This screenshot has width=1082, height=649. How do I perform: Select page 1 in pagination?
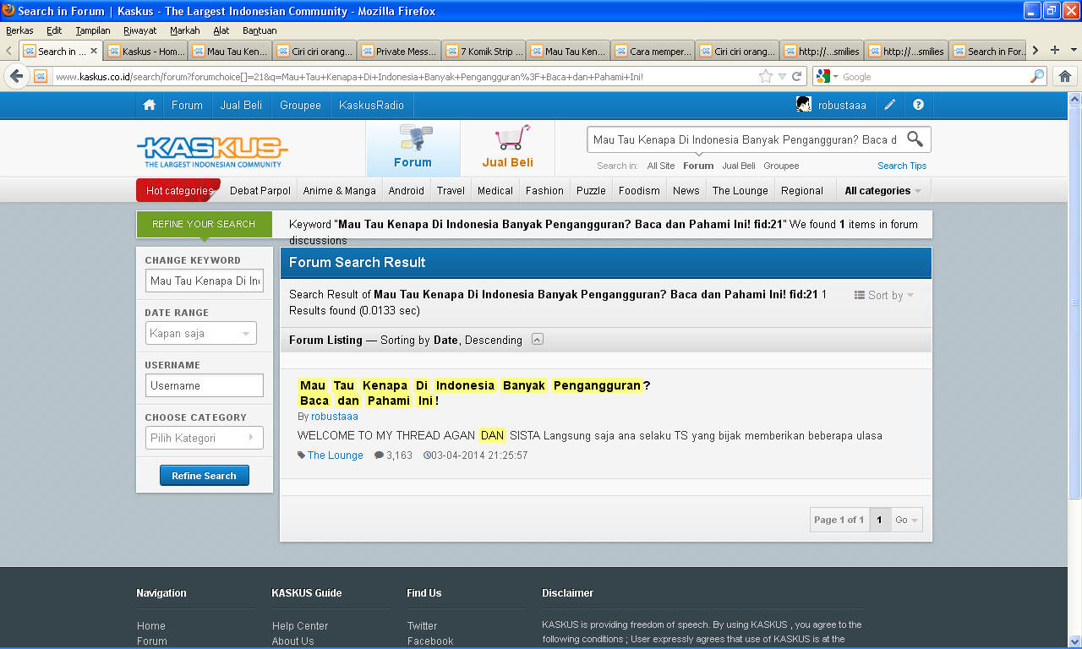pyautogui.click(x=879, y=520)
